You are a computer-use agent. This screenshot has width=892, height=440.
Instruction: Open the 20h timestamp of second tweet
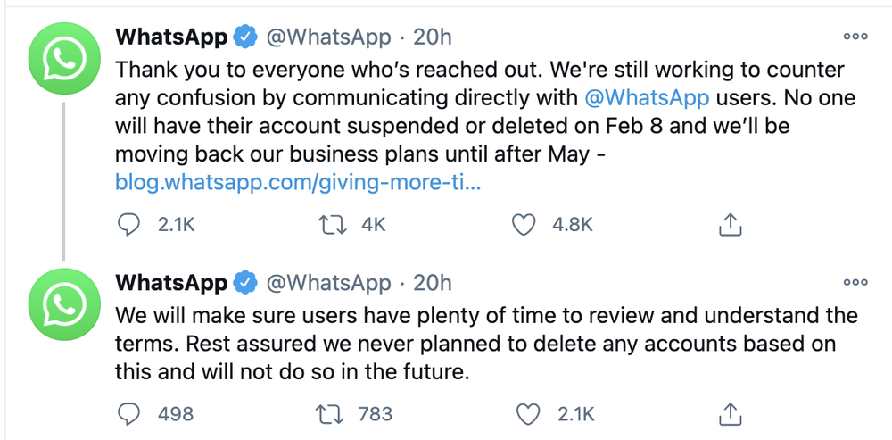pos(433,283)
